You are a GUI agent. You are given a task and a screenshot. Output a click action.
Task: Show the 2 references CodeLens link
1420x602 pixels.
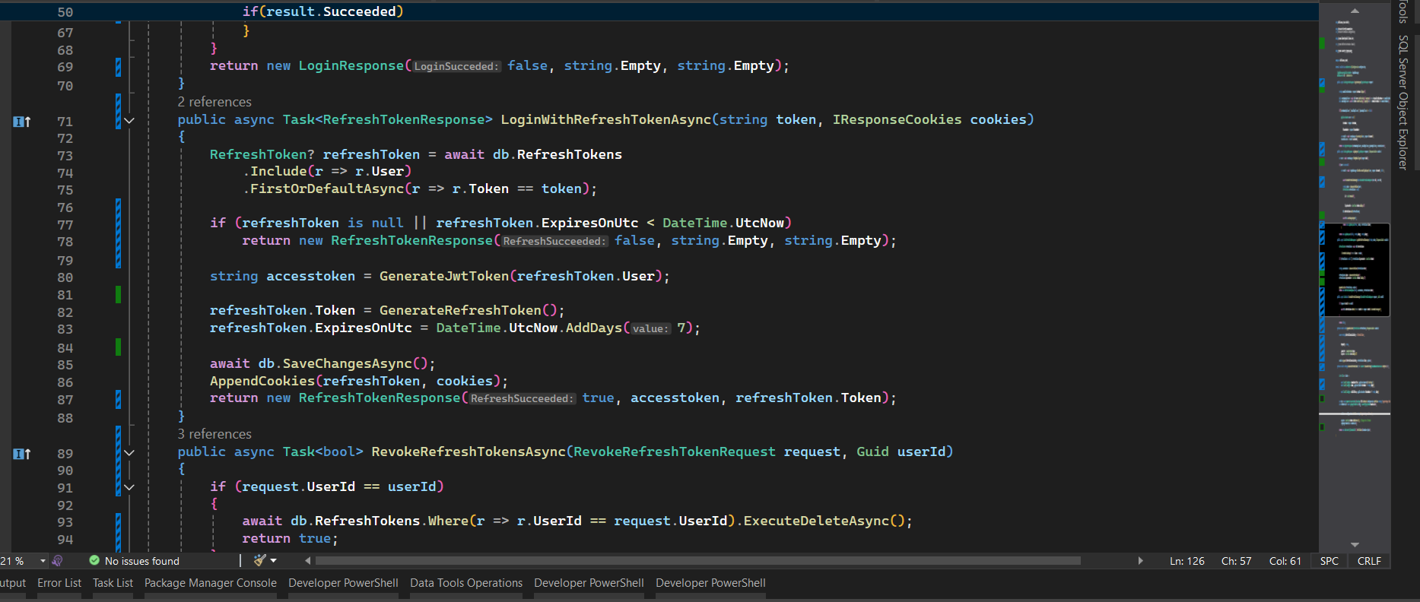(214, 102)
